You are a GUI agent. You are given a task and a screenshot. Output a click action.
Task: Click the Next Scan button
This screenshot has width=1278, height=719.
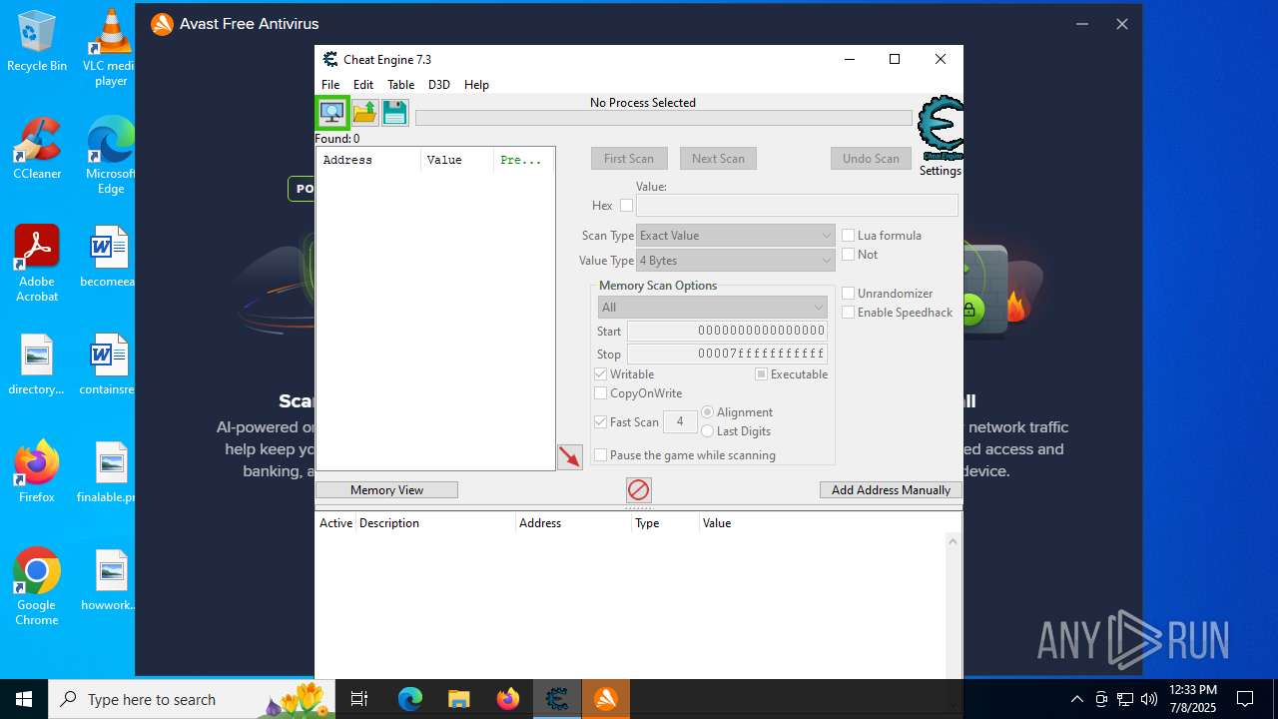(719, 159)
